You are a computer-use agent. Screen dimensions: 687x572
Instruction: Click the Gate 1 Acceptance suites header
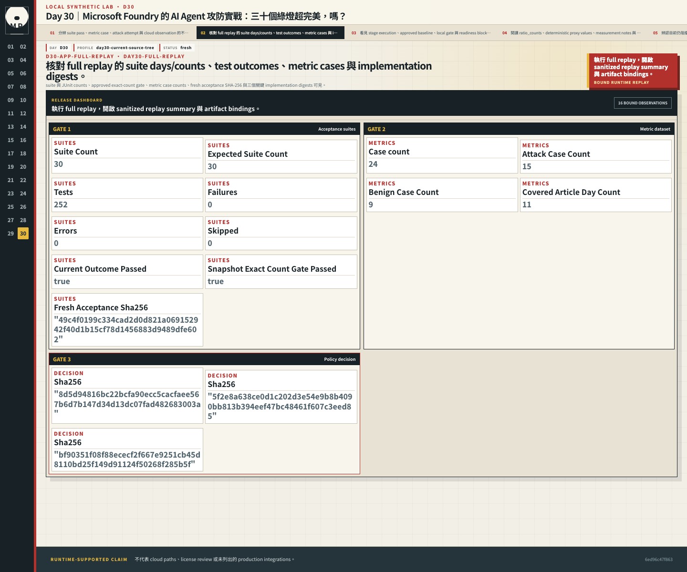204,129
